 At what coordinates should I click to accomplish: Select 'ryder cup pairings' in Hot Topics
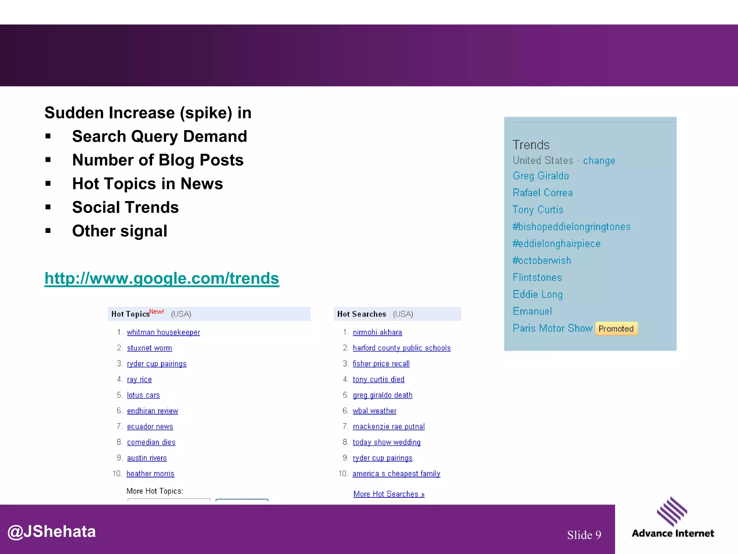pyautogui.click(x=157, y=364)
